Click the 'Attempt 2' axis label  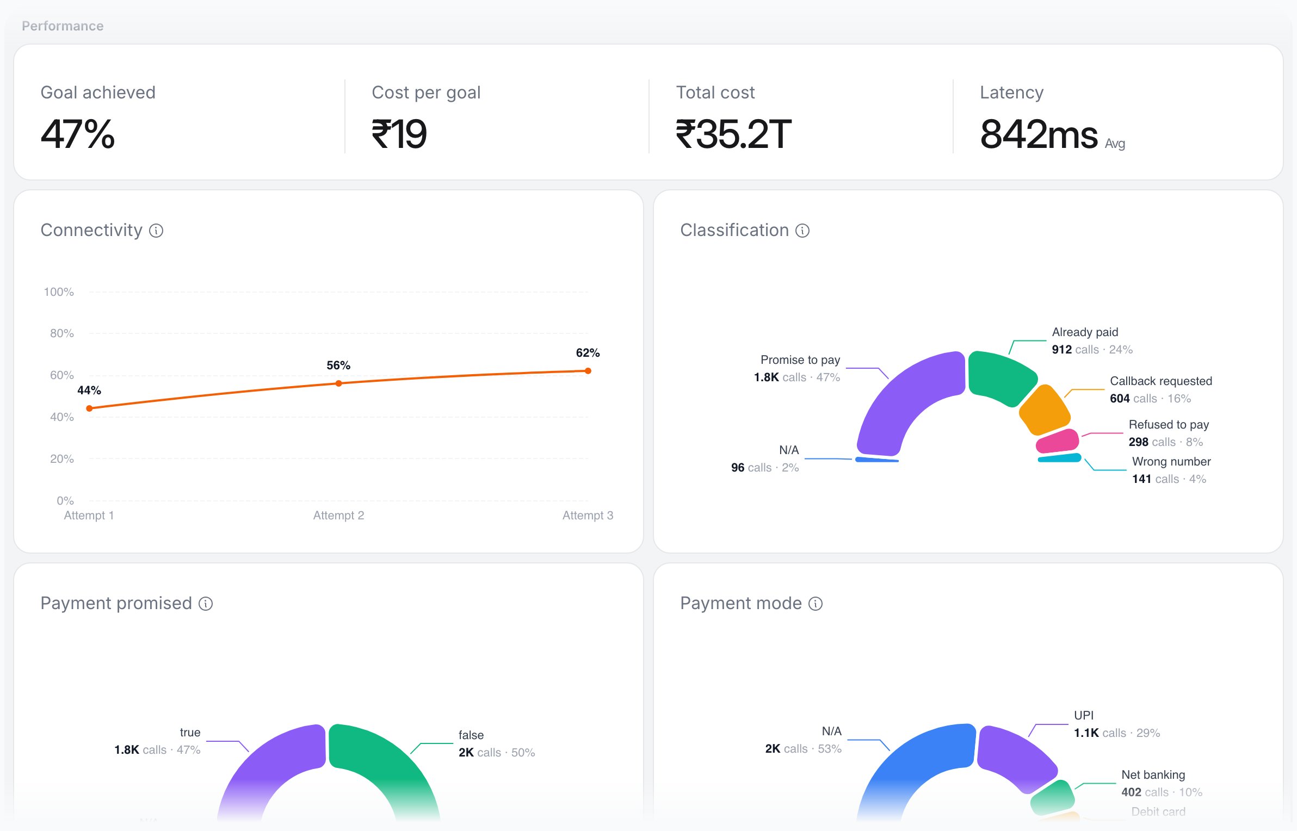338,516
